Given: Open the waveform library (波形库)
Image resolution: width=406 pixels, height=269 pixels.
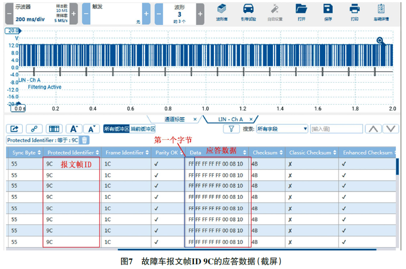Looking at the screenshot, I should coord(221,12).
